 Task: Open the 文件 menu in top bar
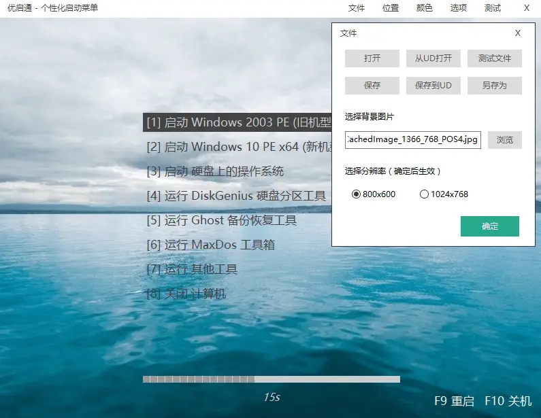[357, 8]
